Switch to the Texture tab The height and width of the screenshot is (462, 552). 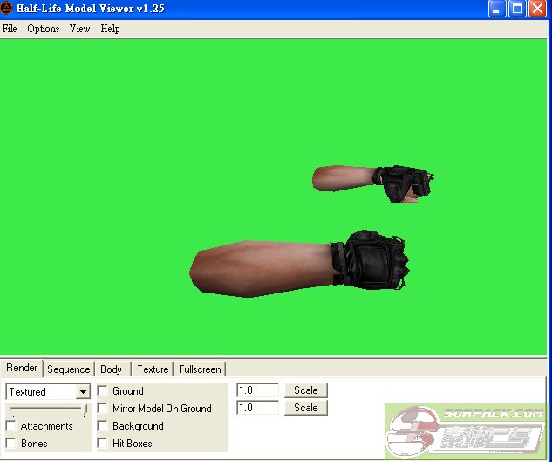(x=153, y=369)
